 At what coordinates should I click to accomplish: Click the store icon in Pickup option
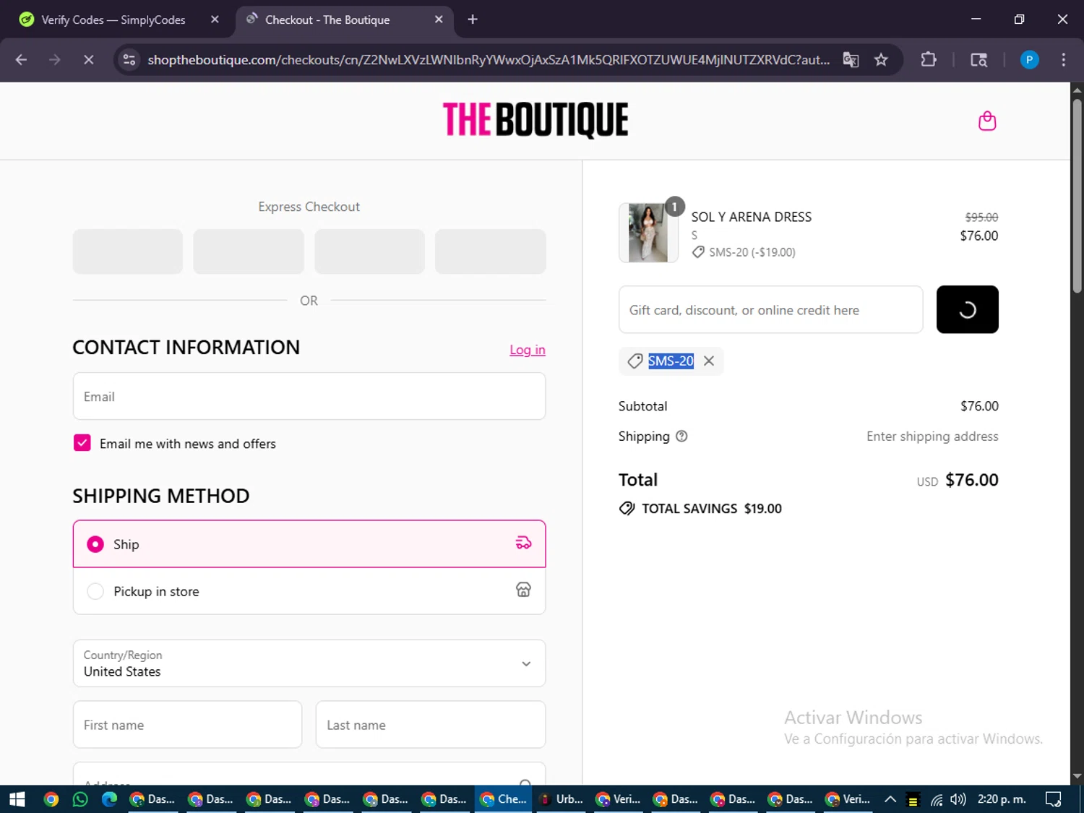pyautogui.click(x=523, y=590)
